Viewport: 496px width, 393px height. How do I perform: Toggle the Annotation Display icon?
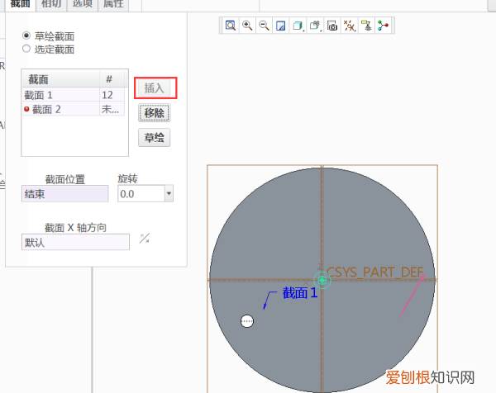[x=366, y=26]
